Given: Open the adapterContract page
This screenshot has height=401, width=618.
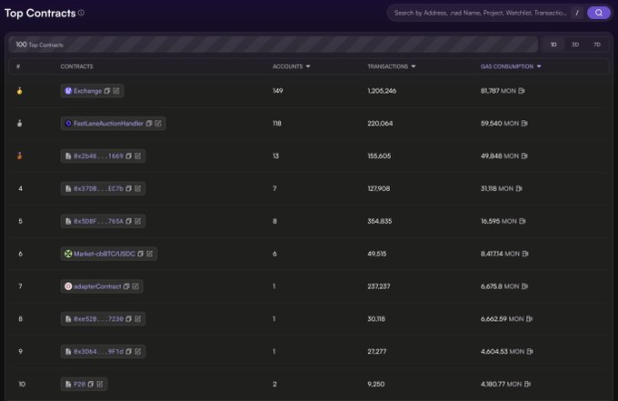Looking at the screenshot, I should 97,286.
